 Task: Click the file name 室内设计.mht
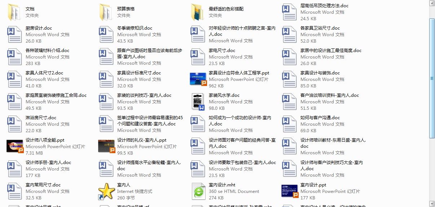click(x=222, y=185)
